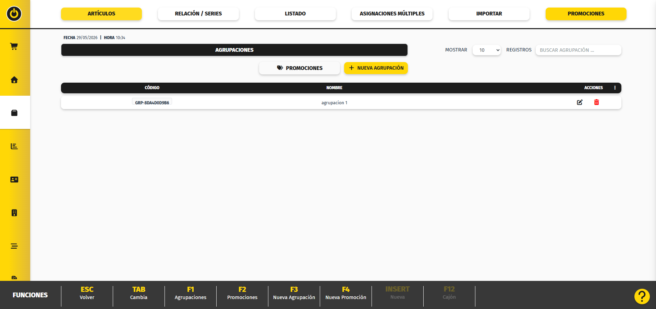Open the contact card sidebar icon
This screenshot has height=309, width=656.
pos(14,179)
